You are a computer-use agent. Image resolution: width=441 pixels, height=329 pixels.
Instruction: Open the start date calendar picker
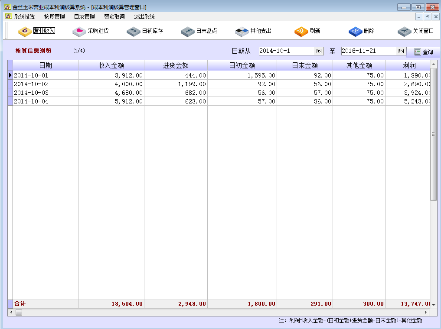pos(319,51)
